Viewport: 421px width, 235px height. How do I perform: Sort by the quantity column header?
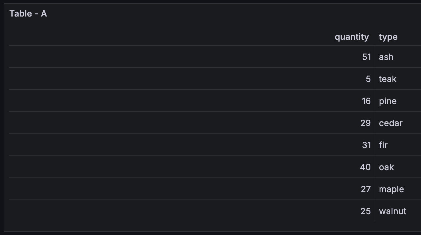click(x=351, y=37)
